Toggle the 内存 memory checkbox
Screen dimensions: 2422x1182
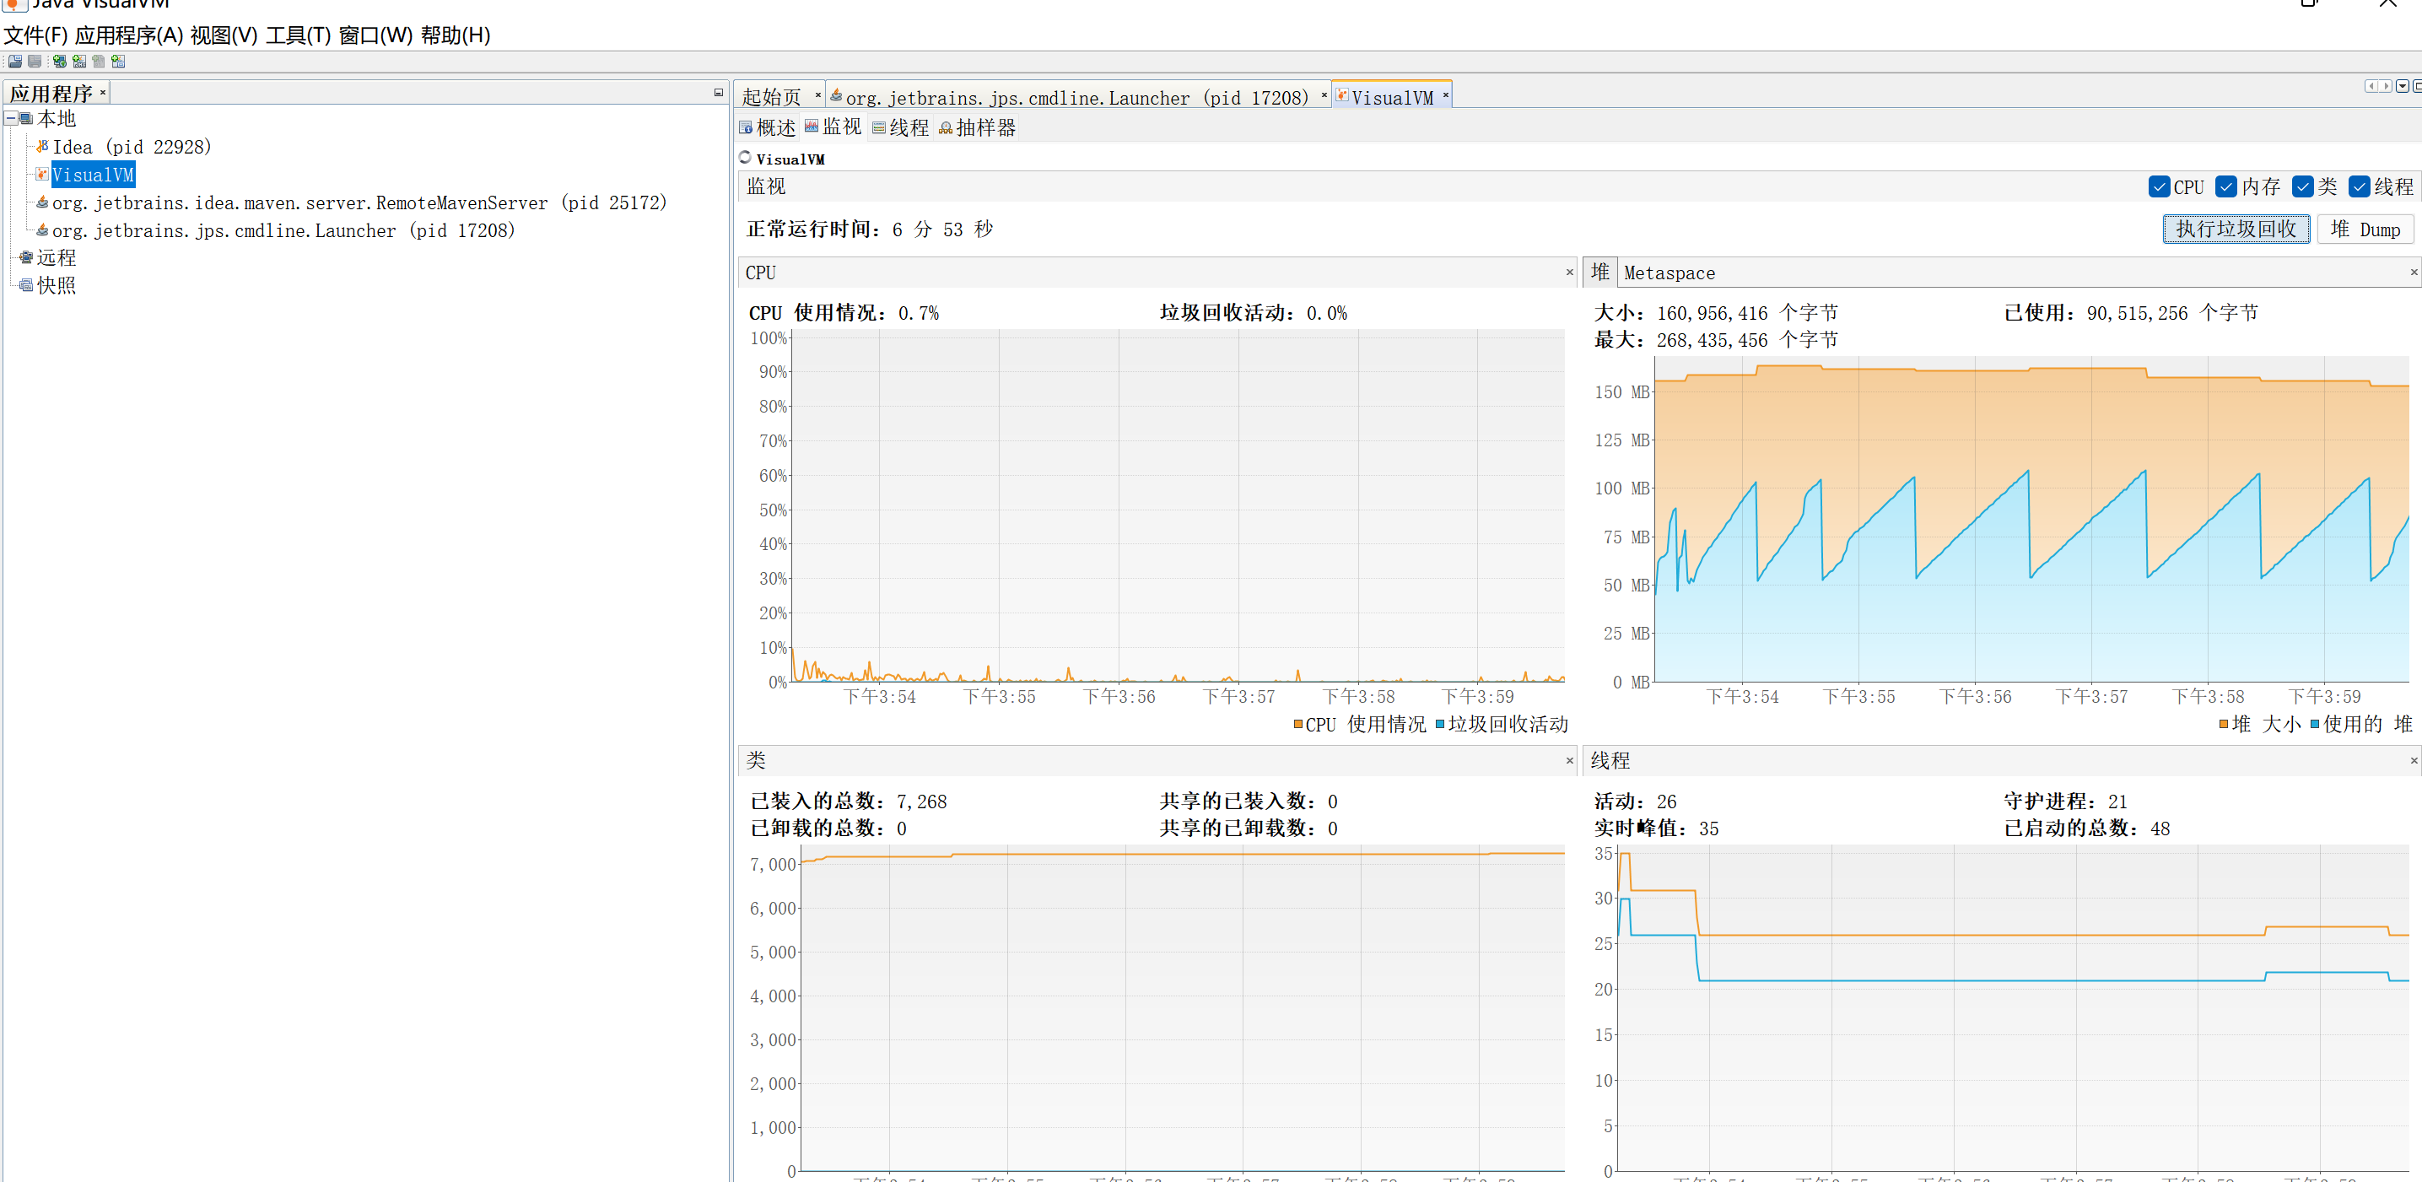pos(2225,186)
